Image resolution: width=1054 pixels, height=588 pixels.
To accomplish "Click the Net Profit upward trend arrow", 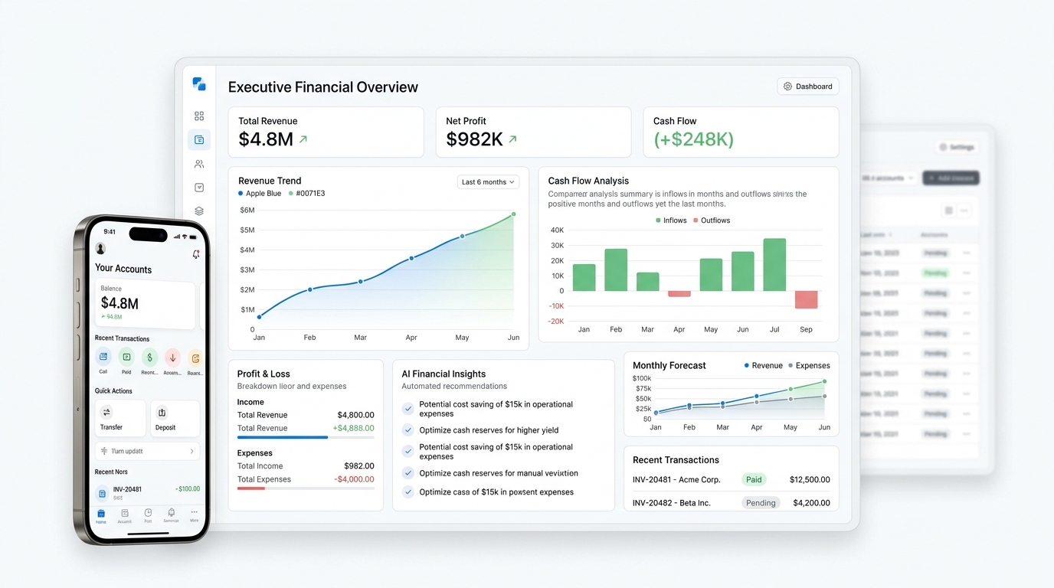I will point(512,139).
